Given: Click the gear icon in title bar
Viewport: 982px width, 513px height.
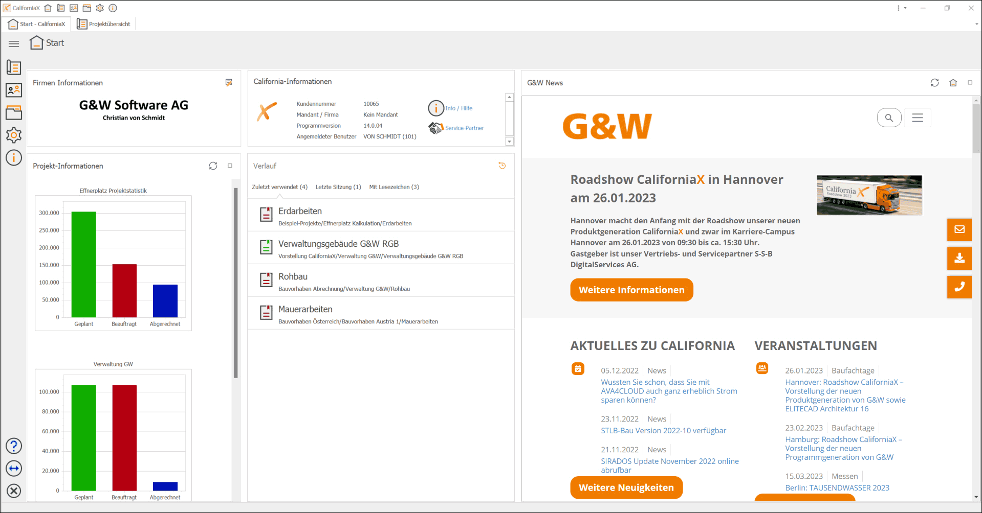Looking at the screenshot, I should [x=100, y=8].
